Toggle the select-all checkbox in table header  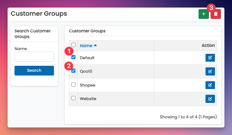coord(74,45)
